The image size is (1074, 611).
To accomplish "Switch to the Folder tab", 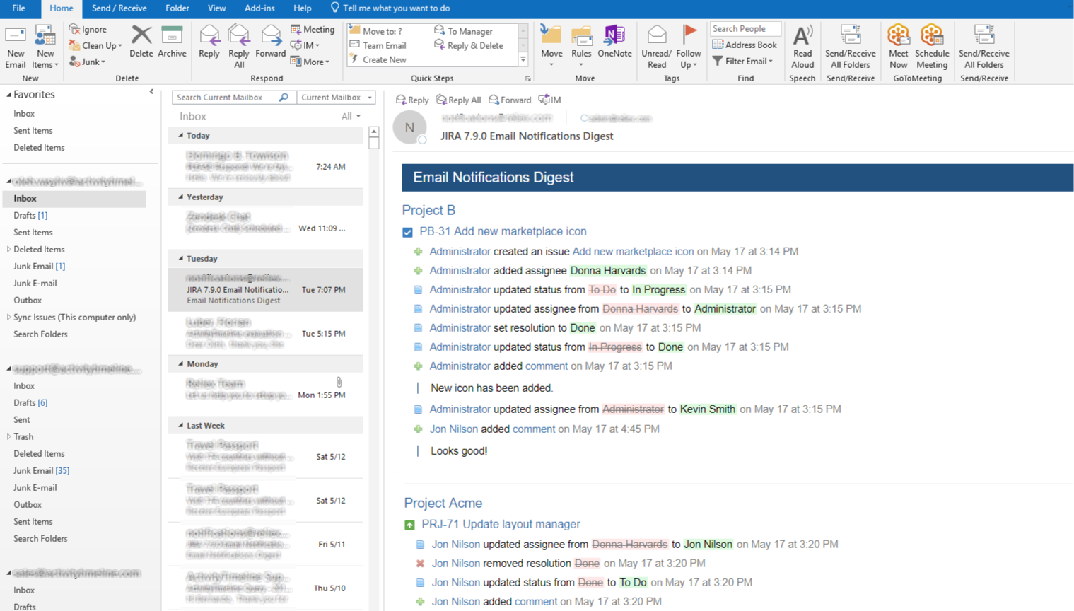I will click(x=177, y=8).
